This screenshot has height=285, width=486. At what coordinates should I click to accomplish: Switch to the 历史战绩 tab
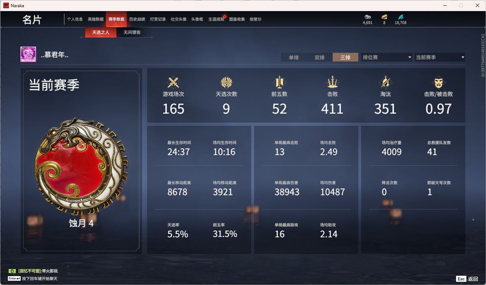coord(137,19)
